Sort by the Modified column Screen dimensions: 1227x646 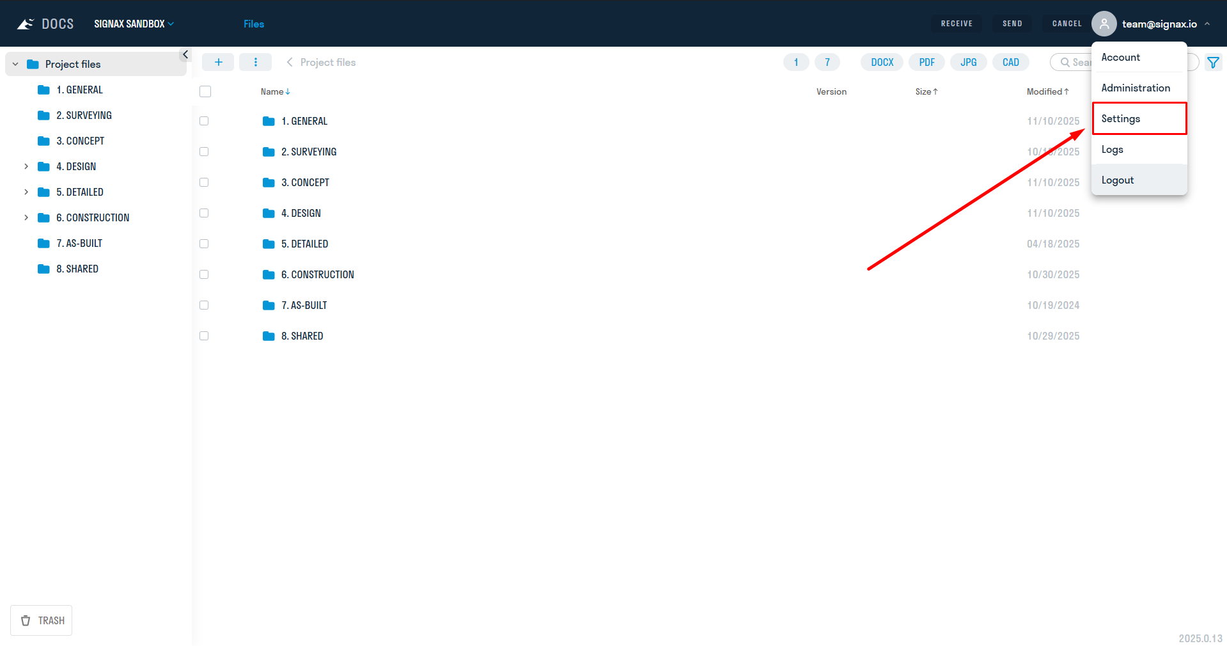[x=1048, y=91]
